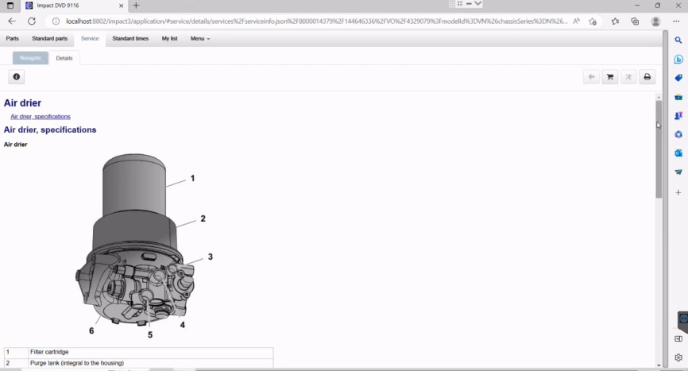Click the information icon button
The height and width of the screenshot is (371, 688).
pyautogui.click(x=16, y=77)
